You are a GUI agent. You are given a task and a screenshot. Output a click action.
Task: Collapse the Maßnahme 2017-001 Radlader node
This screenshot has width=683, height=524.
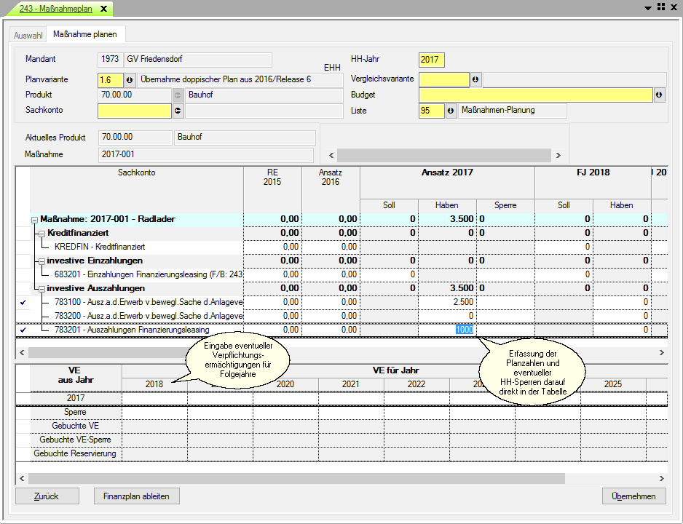(x=35, y=219)
